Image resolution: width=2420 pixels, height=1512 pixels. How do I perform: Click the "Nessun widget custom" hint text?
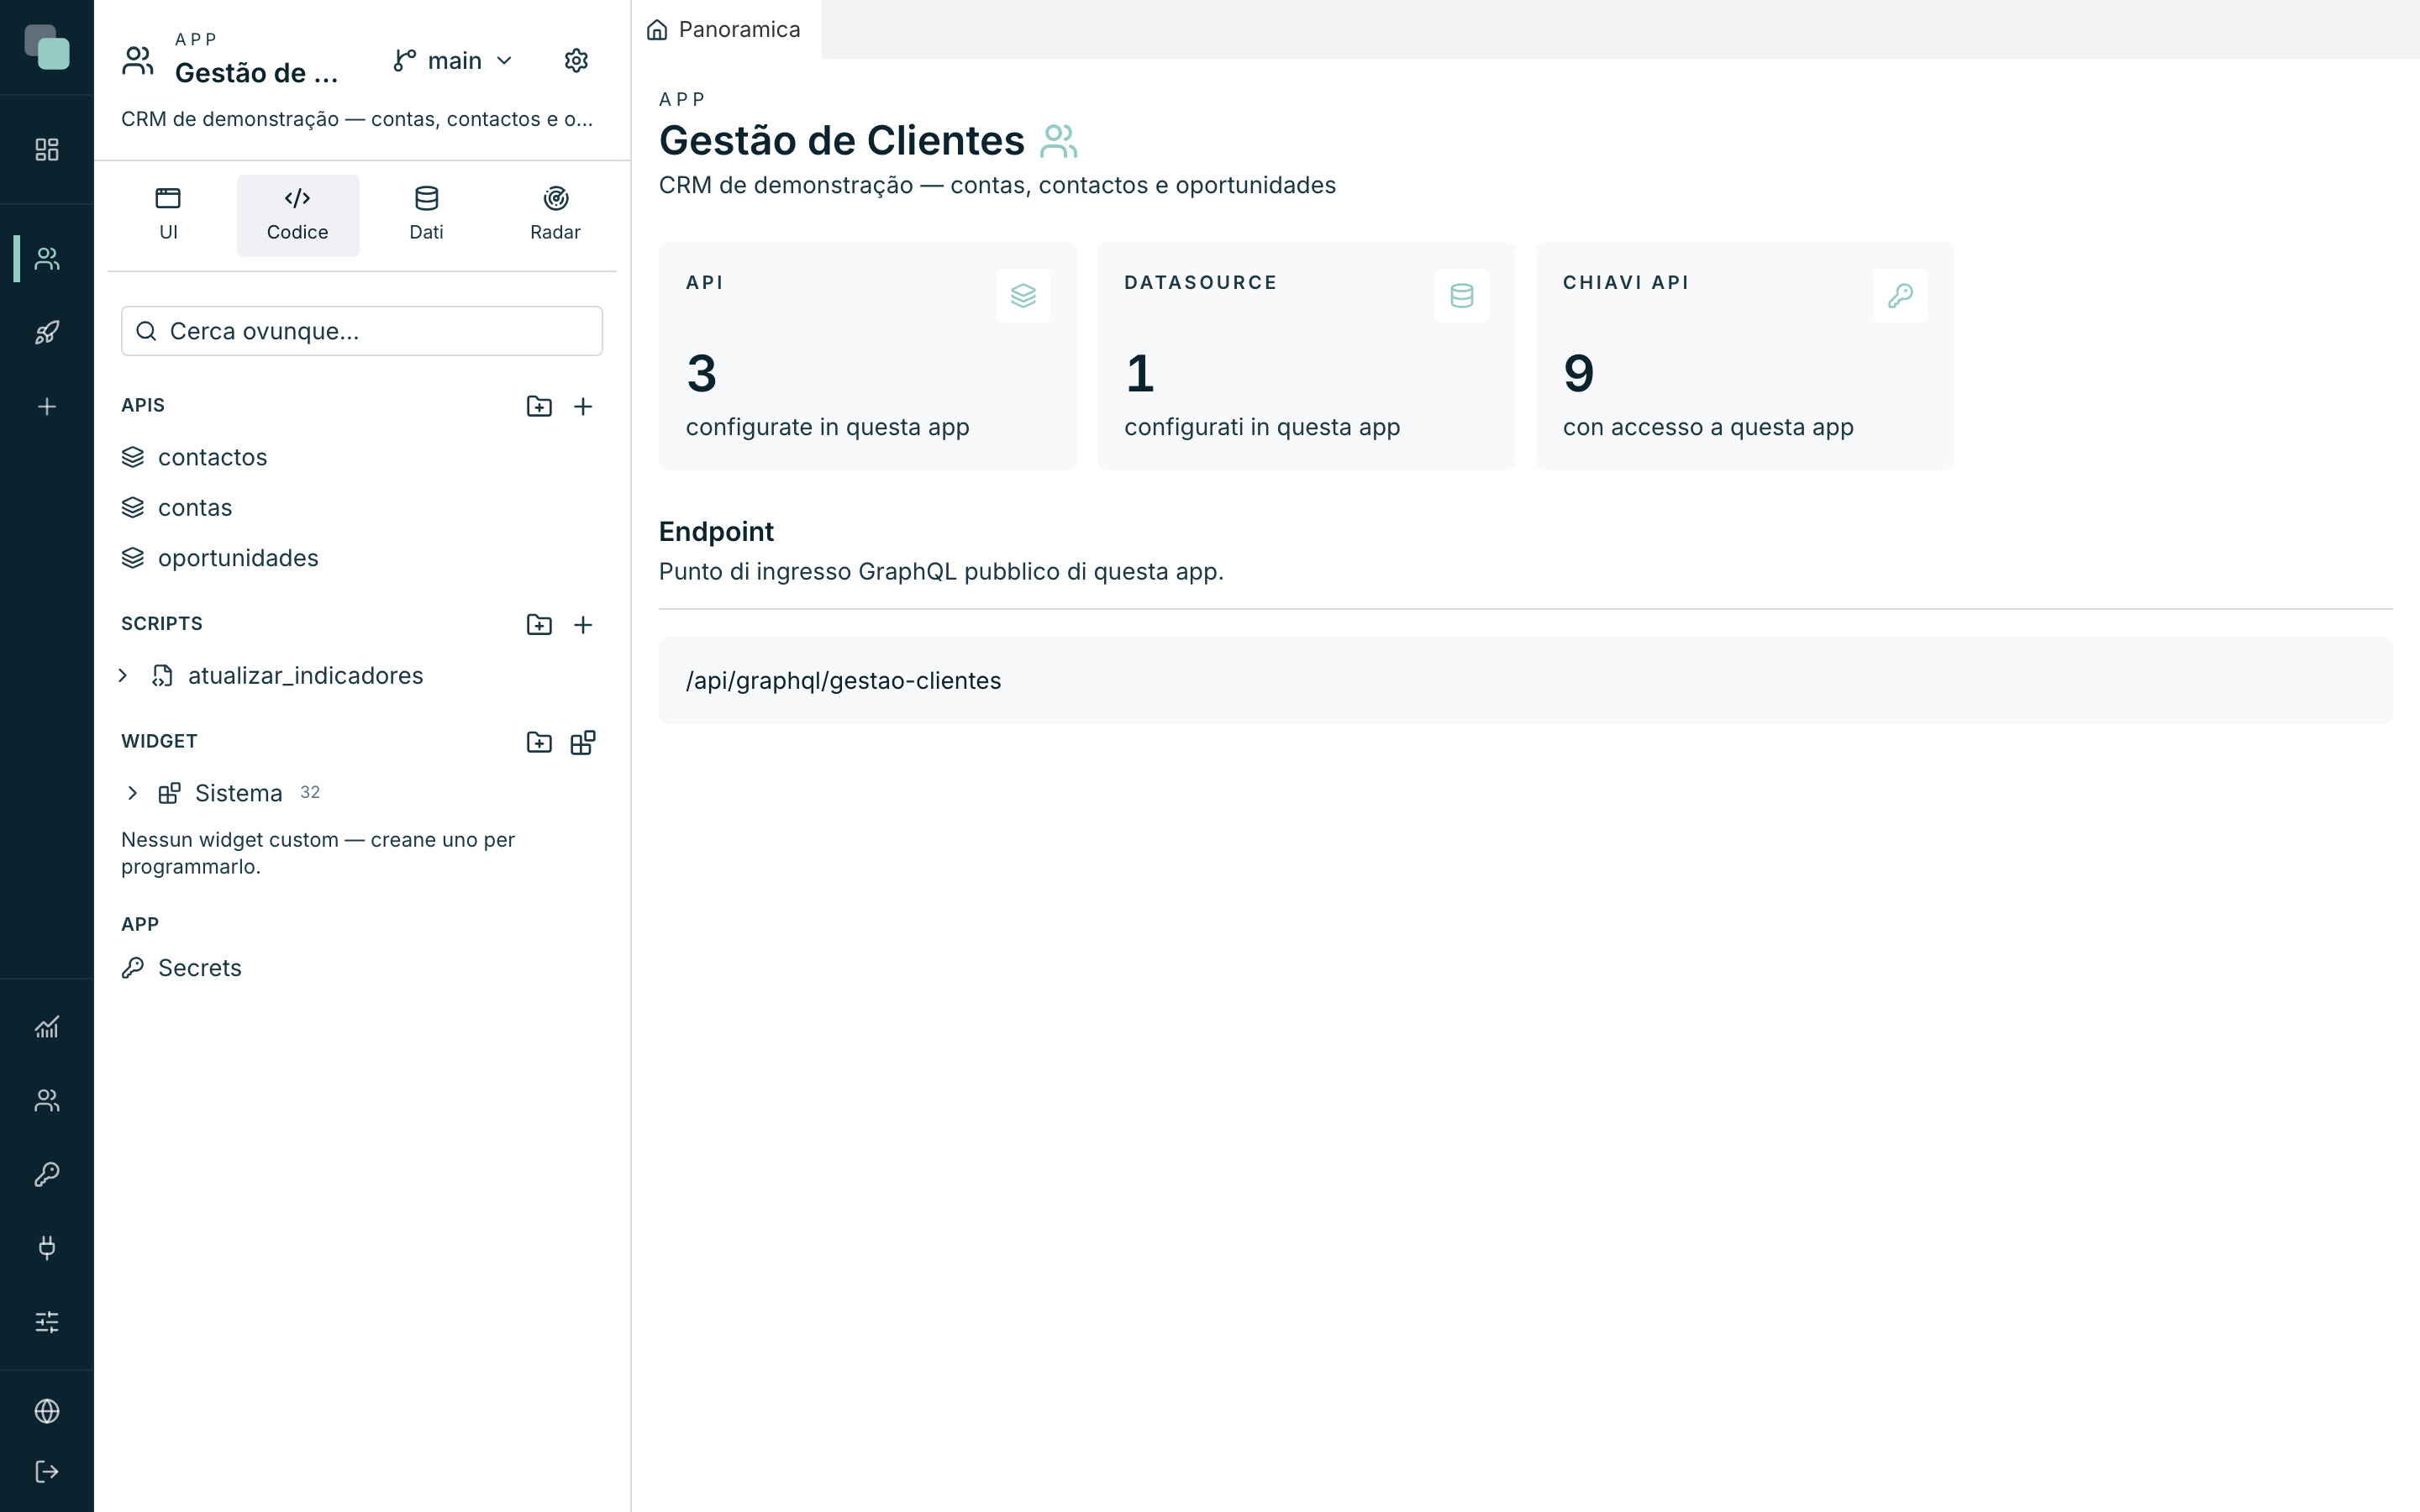pyautogui.click(x=318, y=853)
